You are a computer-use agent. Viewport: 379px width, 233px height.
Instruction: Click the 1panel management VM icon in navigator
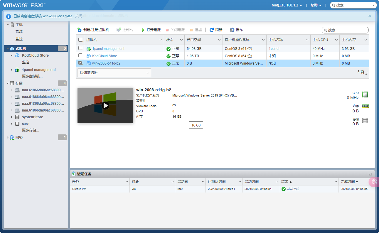click(x=17, y=70)
